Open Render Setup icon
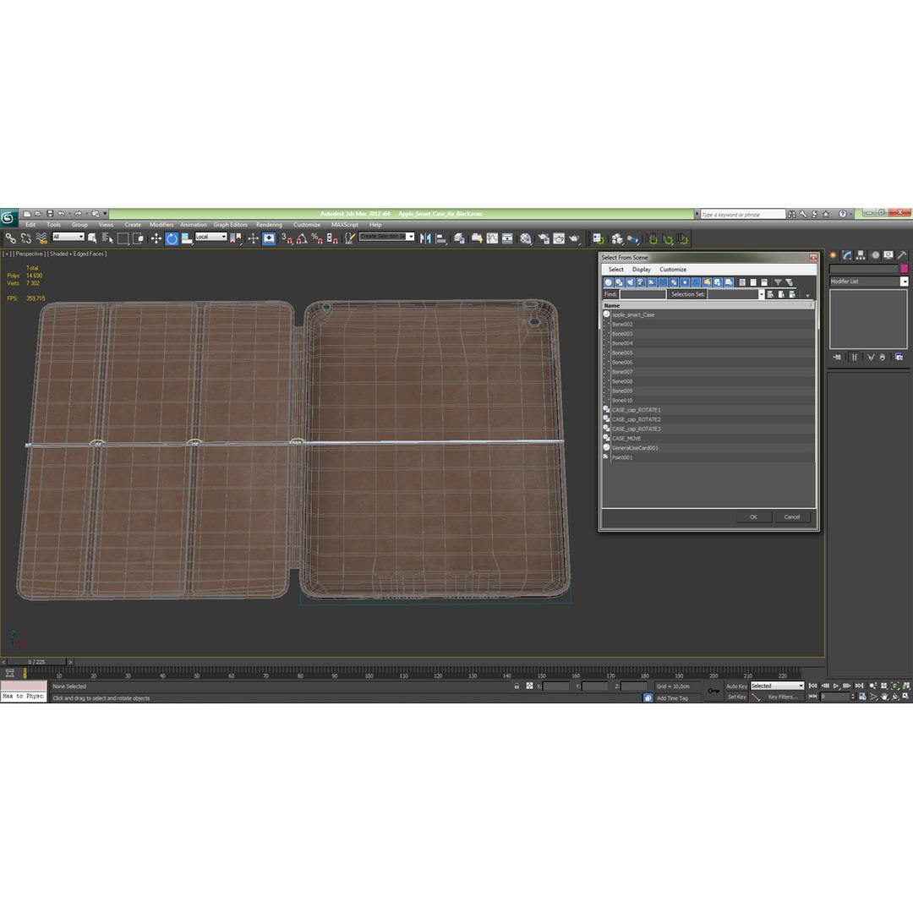Image resolution: width=913 pixels, height=913 pixels. pyautogui.click(x=544, y=238)
